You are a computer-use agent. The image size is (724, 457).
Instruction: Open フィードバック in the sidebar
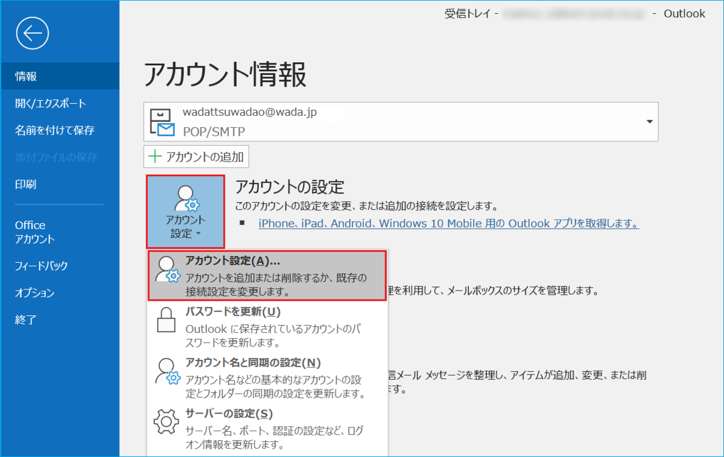(x=60, y=266)
